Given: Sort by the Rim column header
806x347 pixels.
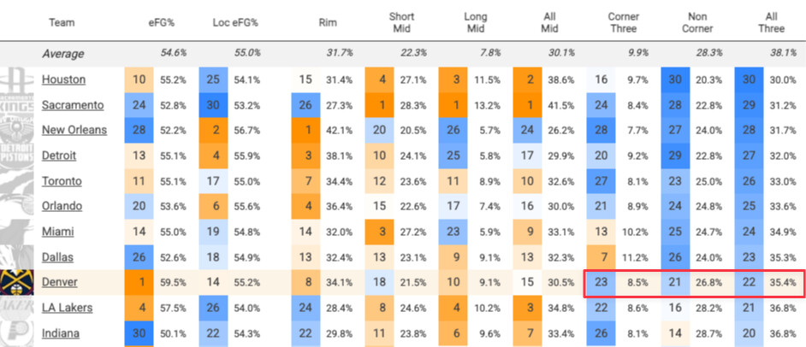Looking at the screenshot, I should click(x=328, y=22).
